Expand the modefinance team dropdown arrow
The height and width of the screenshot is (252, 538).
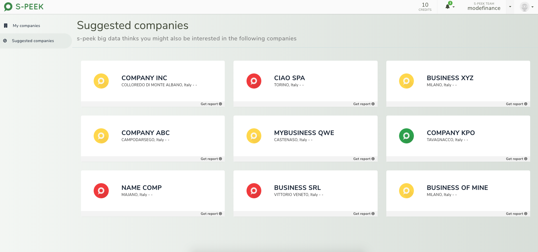(x=510, y=7)
